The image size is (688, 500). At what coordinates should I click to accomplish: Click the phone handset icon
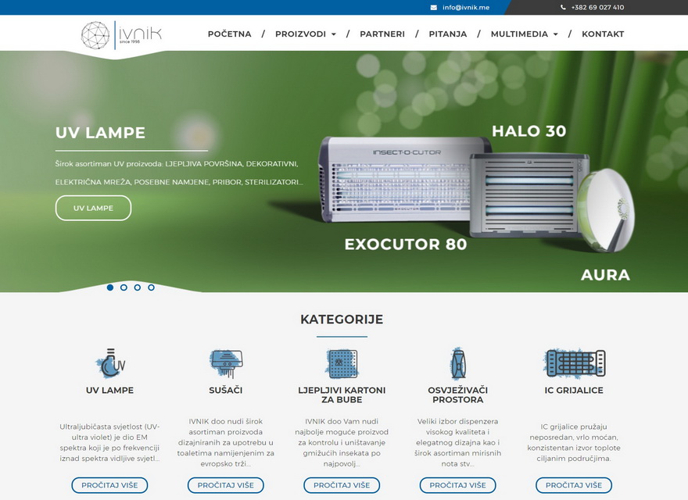click(563, 8)
